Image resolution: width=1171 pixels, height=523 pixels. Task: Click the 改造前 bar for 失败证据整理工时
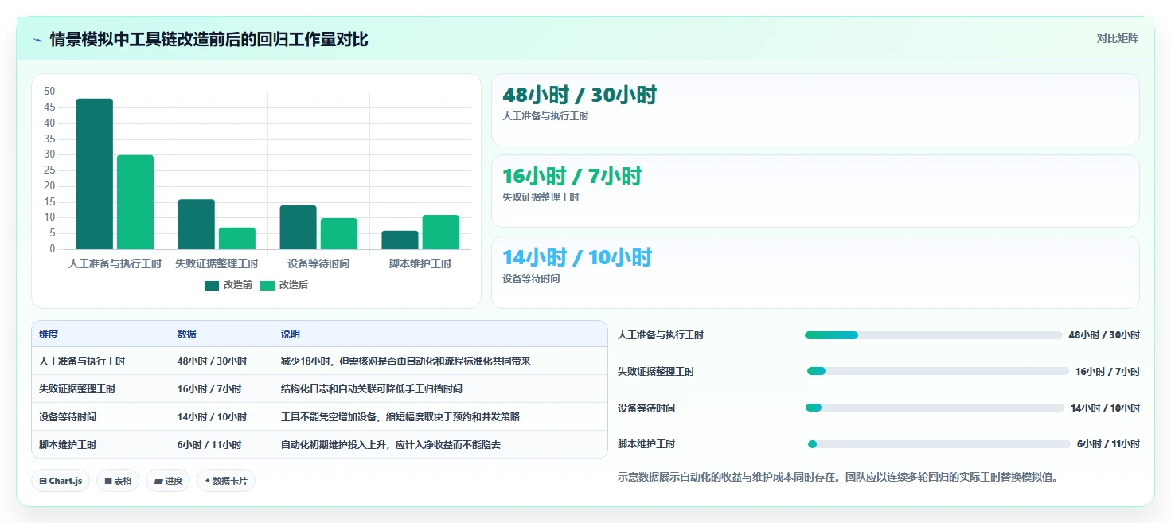196,224
